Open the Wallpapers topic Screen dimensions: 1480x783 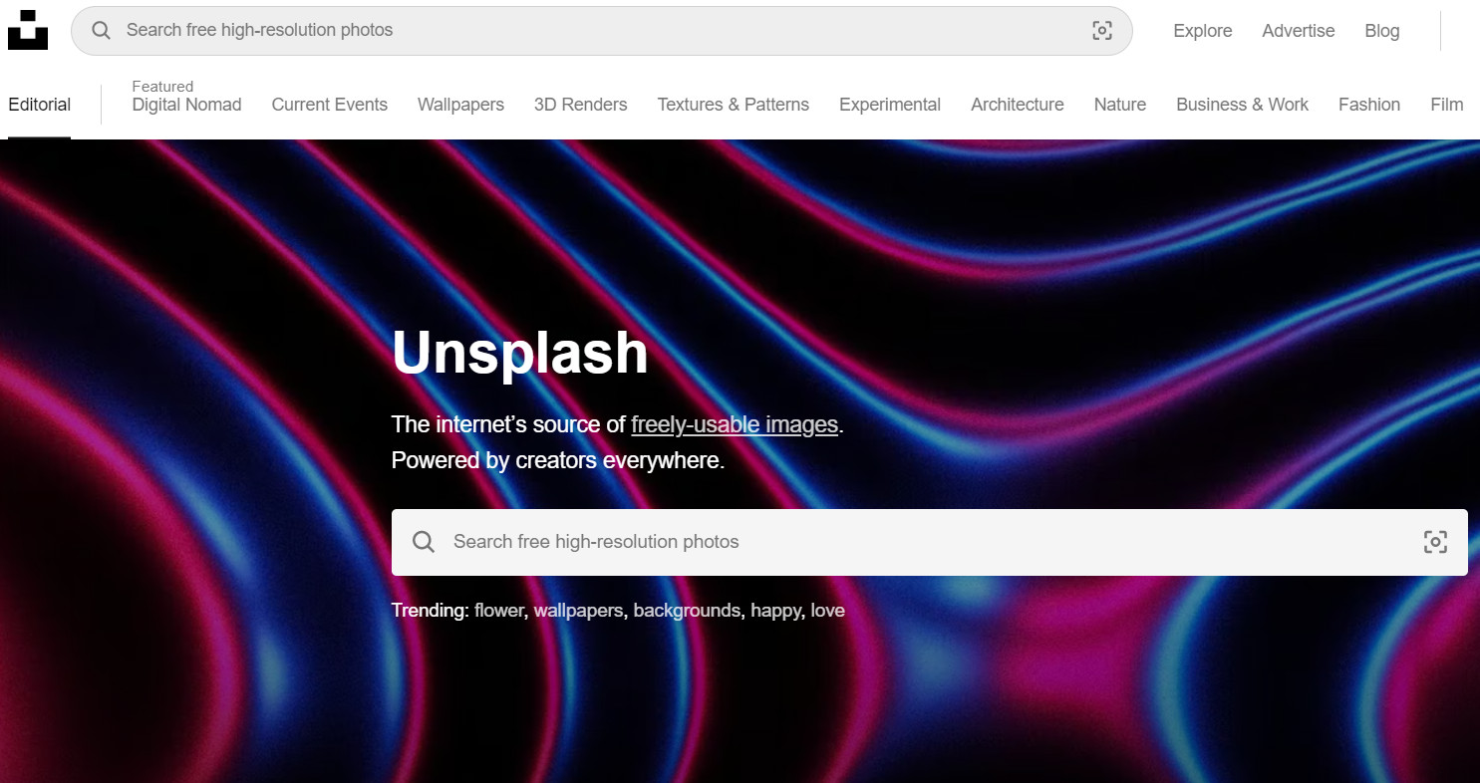(460, 105)
